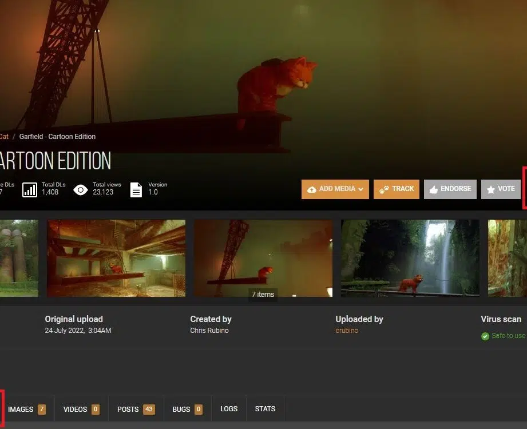Click the Virus scan heading
The height and width of the screenshot is (429, 527).
501,319
